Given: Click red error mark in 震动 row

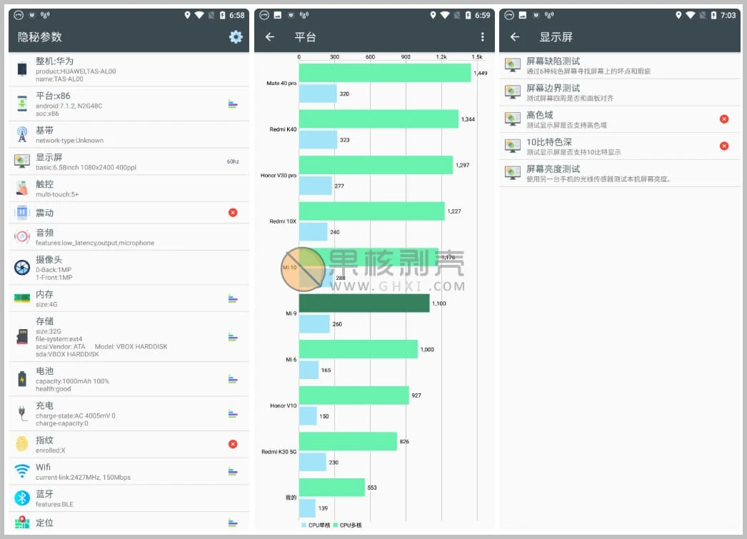Looking at the screenshot, I should 233,212.
